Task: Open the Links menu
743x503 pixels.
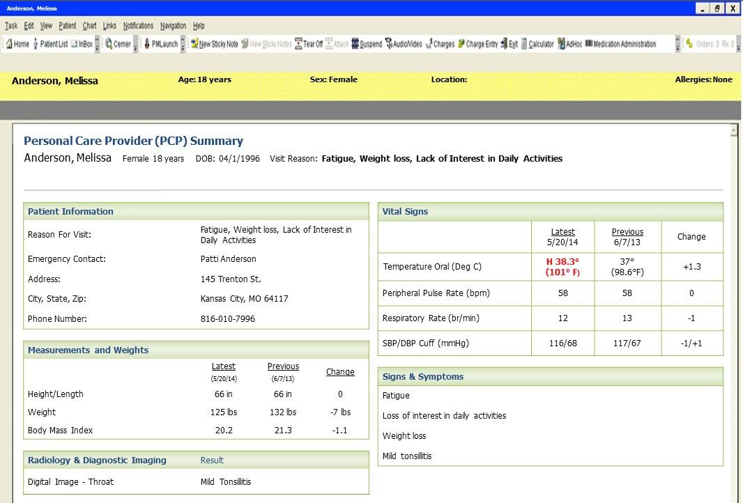Action: click(x=109, y=26)
